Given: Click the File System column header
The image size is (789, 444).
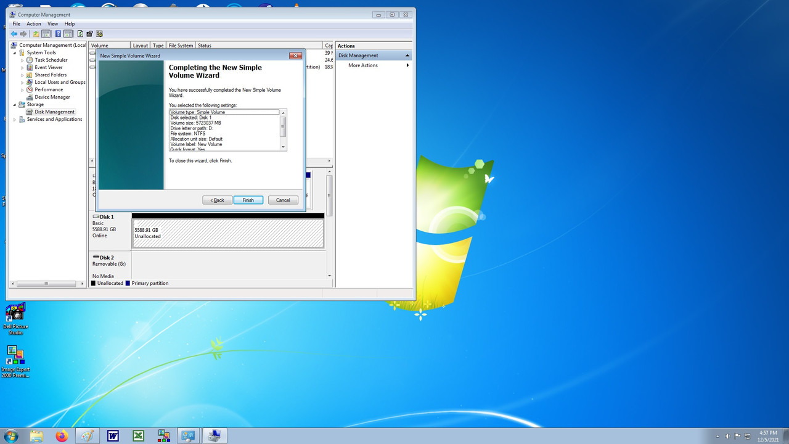Looking at the screenshot, I should (x=181, y=46).
